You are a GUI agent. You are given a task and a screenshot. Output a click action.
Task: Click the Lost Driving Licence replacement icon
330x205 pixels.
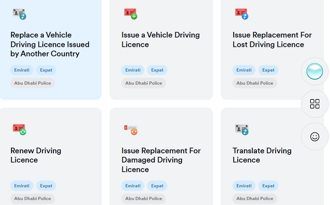click(x=242, y=14)
